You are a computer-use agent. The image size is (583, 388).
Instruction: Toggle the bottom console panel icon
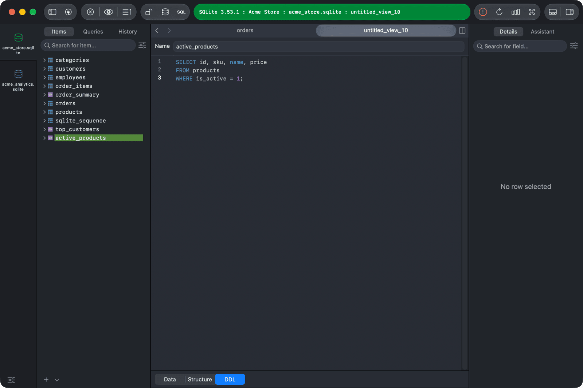(553, 12)
